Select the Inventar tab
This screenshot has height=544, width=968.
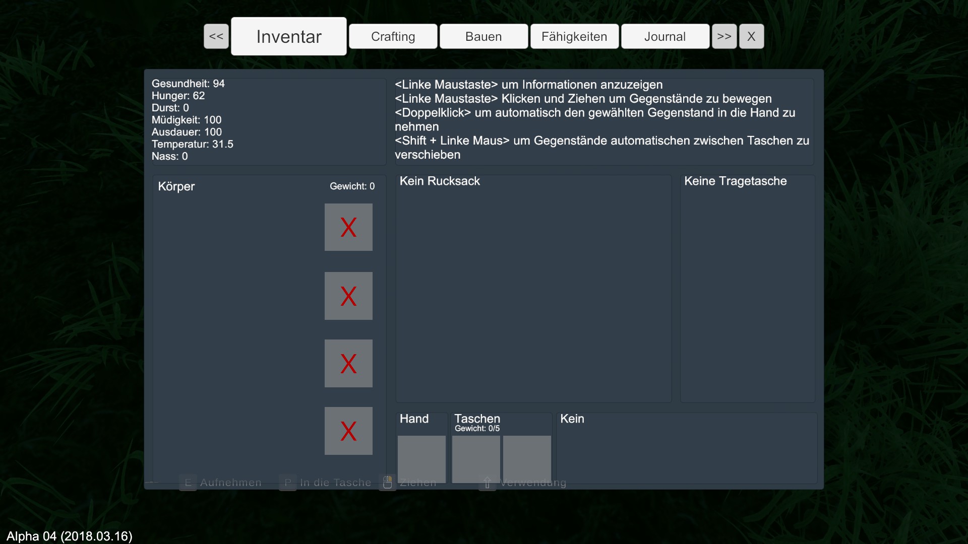point(289,36)
